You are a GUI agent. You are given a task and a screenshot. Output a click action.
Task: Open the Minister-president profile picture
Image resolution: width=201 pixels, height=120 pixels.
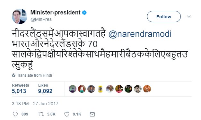20,16
